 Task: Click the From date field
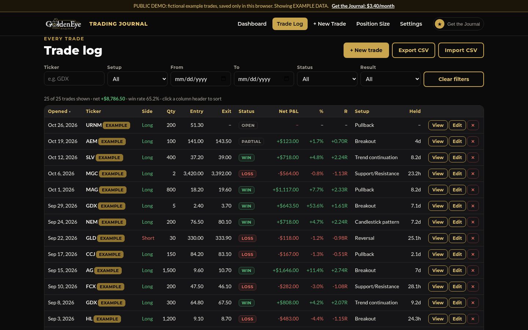click(201, 79)
